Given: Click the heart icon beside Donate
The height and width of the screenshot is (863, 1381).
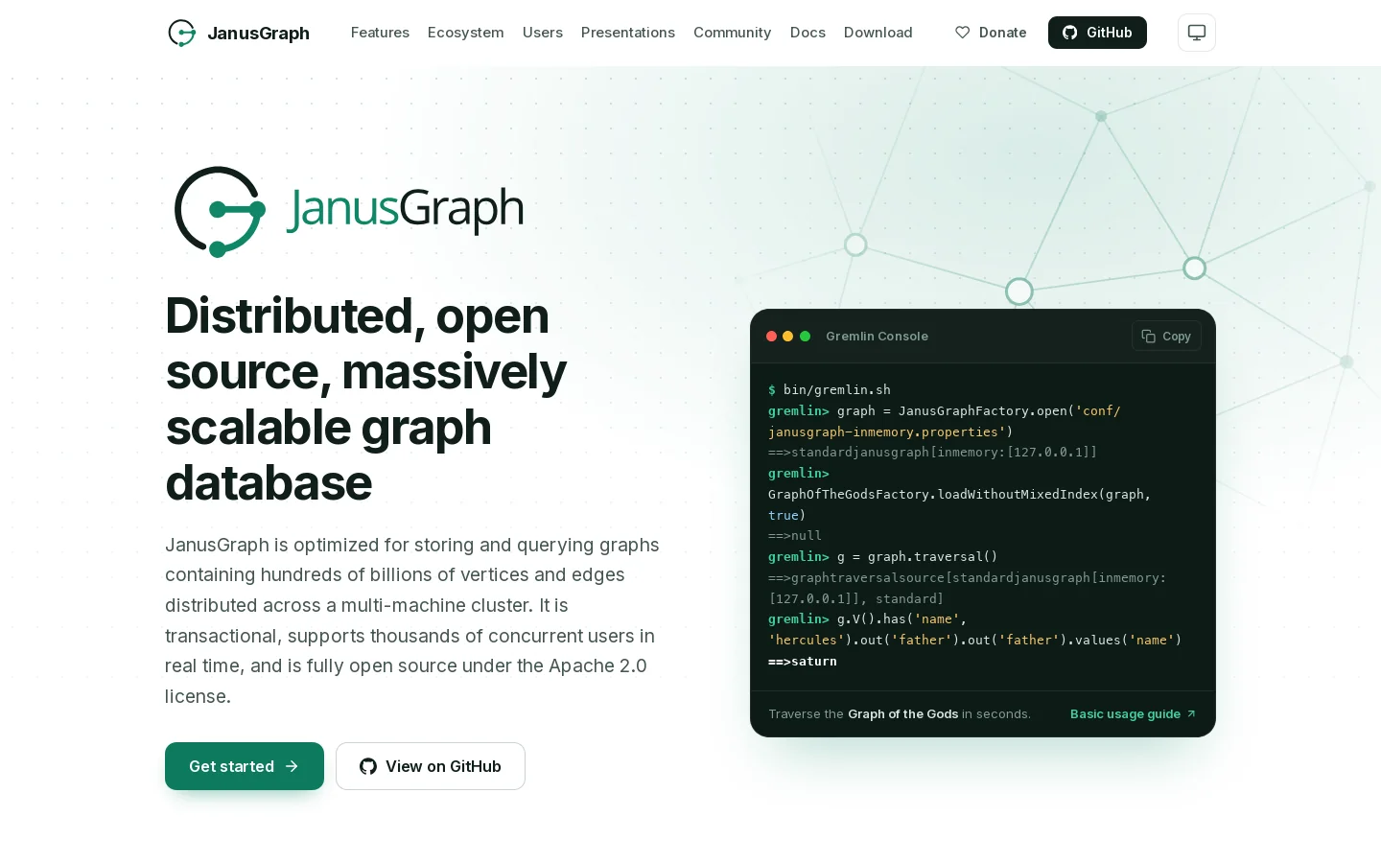Looking at the screenshot, I should point(963,33).
